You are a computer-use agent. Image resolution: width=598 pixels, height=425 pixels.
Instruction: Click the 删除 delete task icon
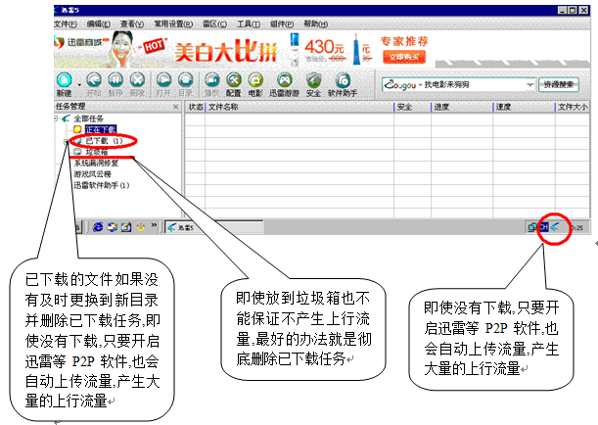[137, 80]
